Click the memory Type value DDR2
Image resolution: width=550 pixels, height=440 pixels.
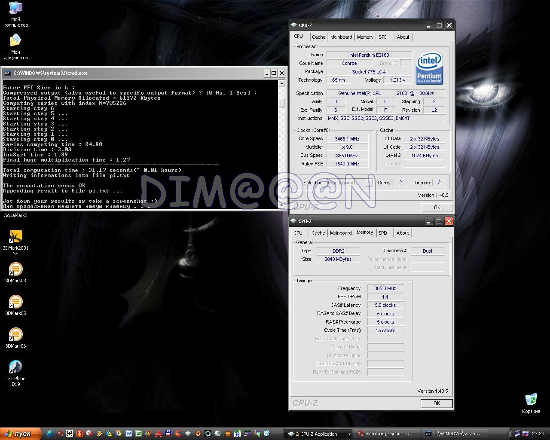pos(338,251)
